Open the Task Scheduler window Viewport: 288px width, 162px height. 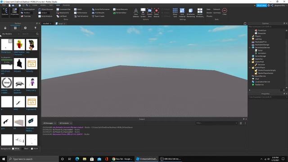point(81,16)
